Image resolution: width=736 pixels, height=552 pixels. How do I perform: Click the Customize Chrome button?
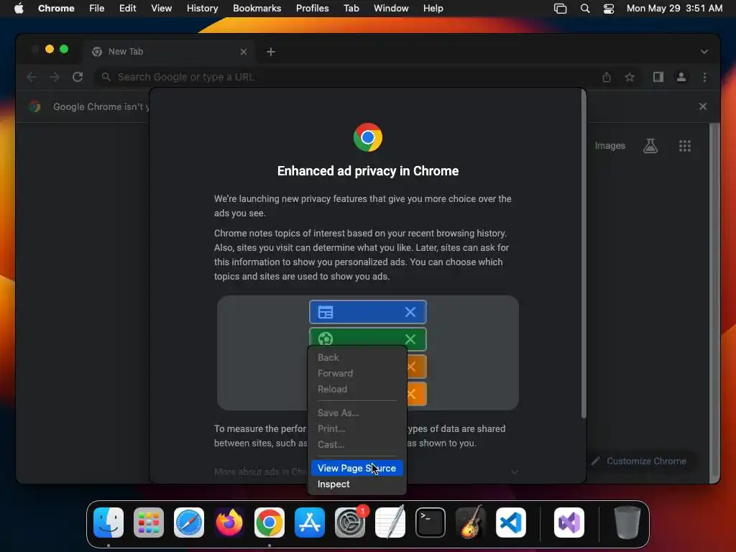tap(639, 461)
